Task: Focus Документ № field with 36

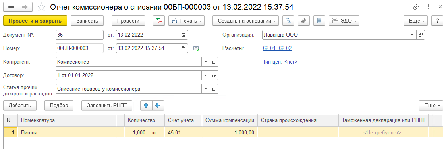Action: click(80, 35)
